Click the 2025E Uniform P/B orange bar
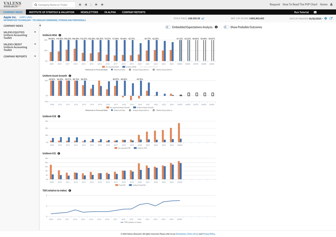The height and width of the screenshot is (237, 336). point(179,132)
